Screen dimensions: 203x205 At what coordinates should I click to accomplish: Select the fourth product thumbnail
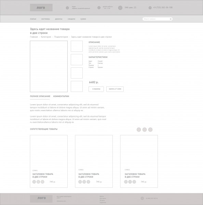pyautogui.click(x=77, y=86)
